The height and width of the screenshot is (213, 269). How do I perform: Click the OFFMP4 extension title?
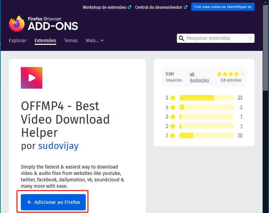pos(65,119)
